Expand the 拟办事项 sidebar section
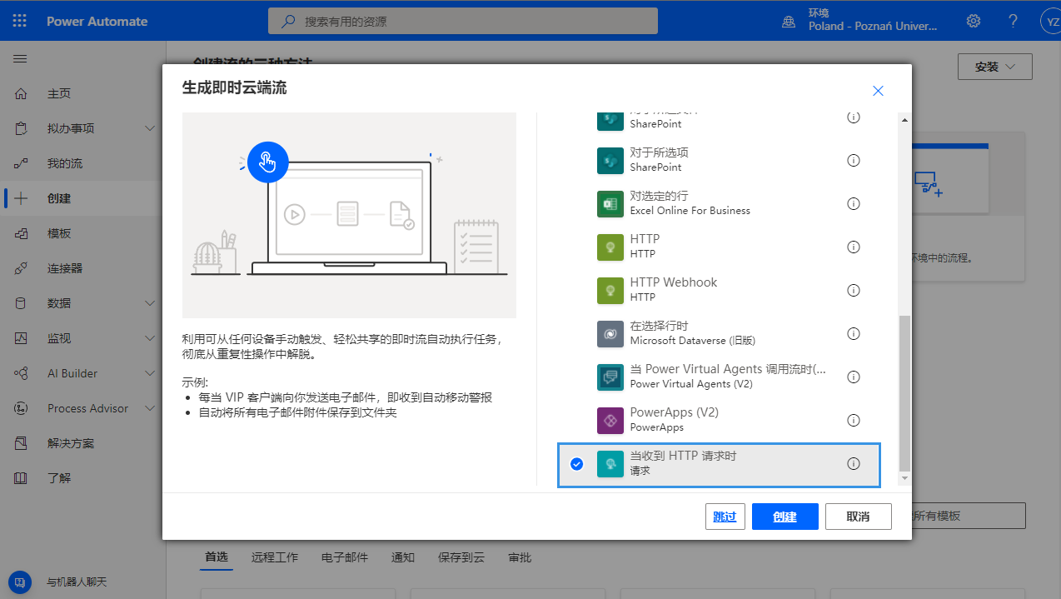The image size is (1061, 599). [x=150, y=128]
